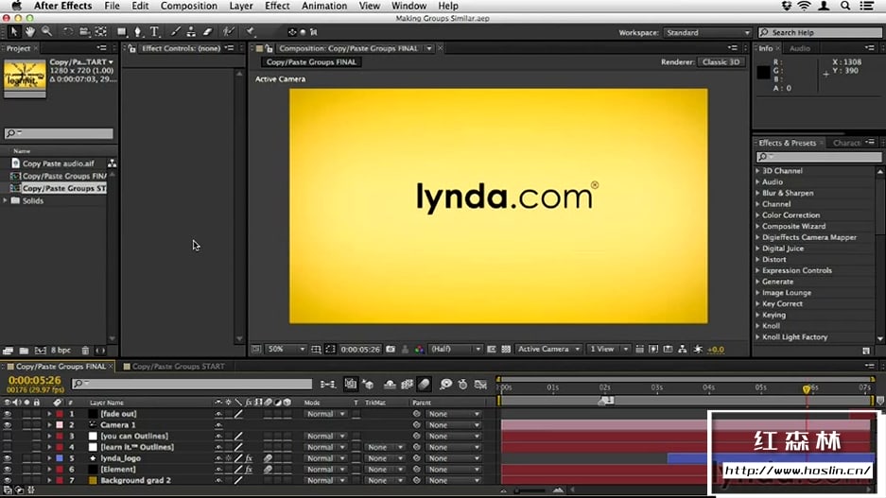Expand the Color Correction effects category
Viewport: 886px width, 498px height.
tap(757, 215)
